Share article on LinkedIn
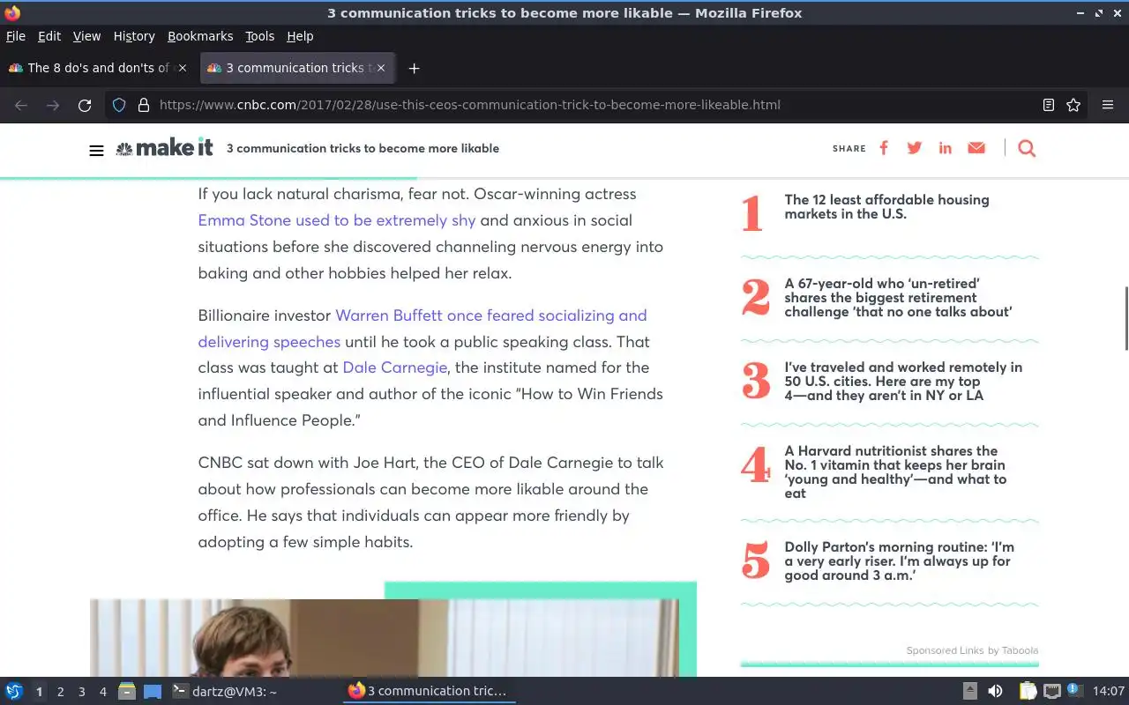Image resolution: width=1129 pixels, height=705 pixels. point(946,148)
